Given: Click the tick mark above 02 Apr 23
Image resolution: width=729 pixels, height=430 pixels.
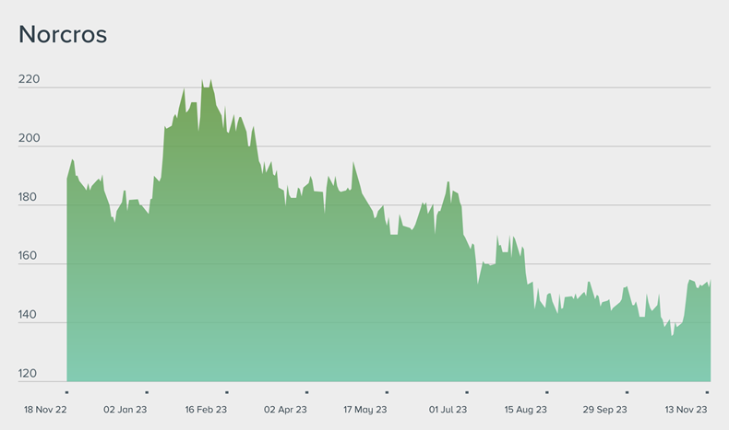Looking at the screenshot, I should pyautogui.click(x=306, y=391).
